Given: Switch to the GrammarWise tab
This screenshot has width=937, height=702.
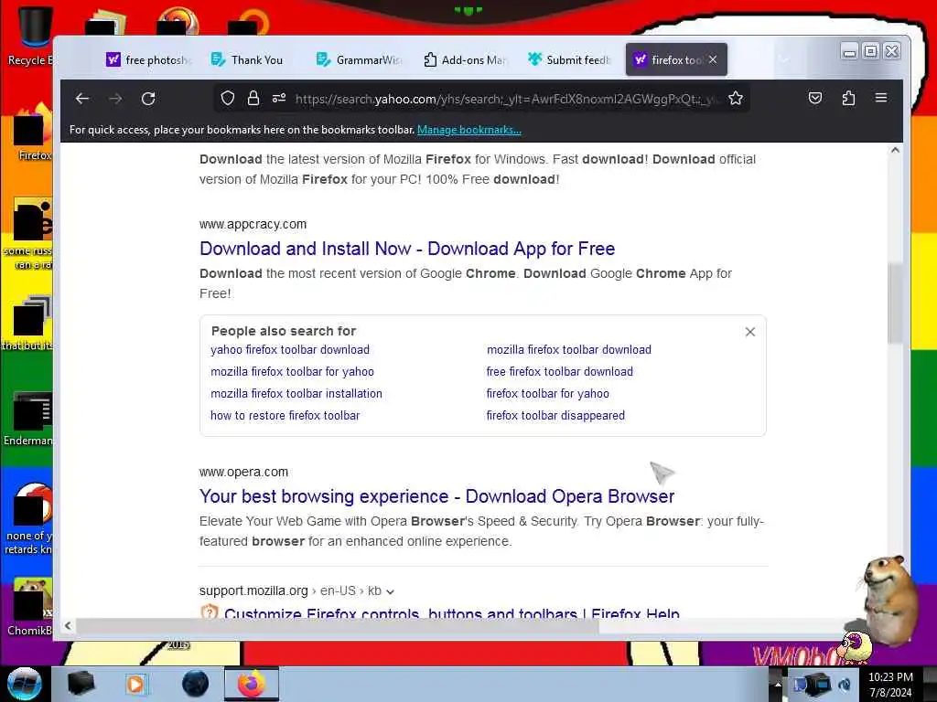Looking at the screenshot, I should 359,59.
